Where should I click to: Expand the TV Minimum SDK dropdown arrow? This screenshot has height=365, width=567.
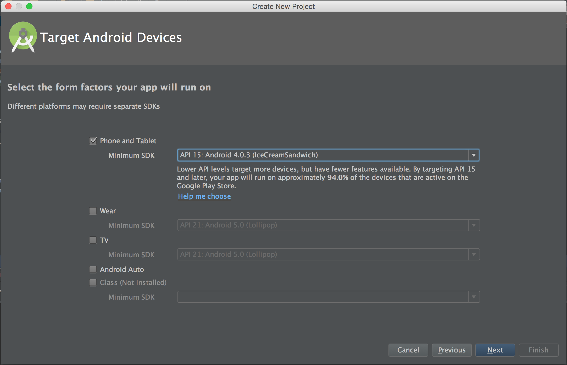point(474,254)
